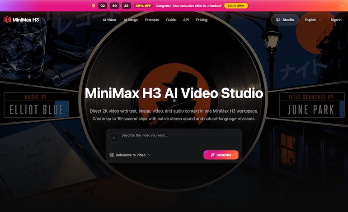348x212 pixels.
Task: Click the countdown minutes box showing 59
Action: click(x=114, y=6)
